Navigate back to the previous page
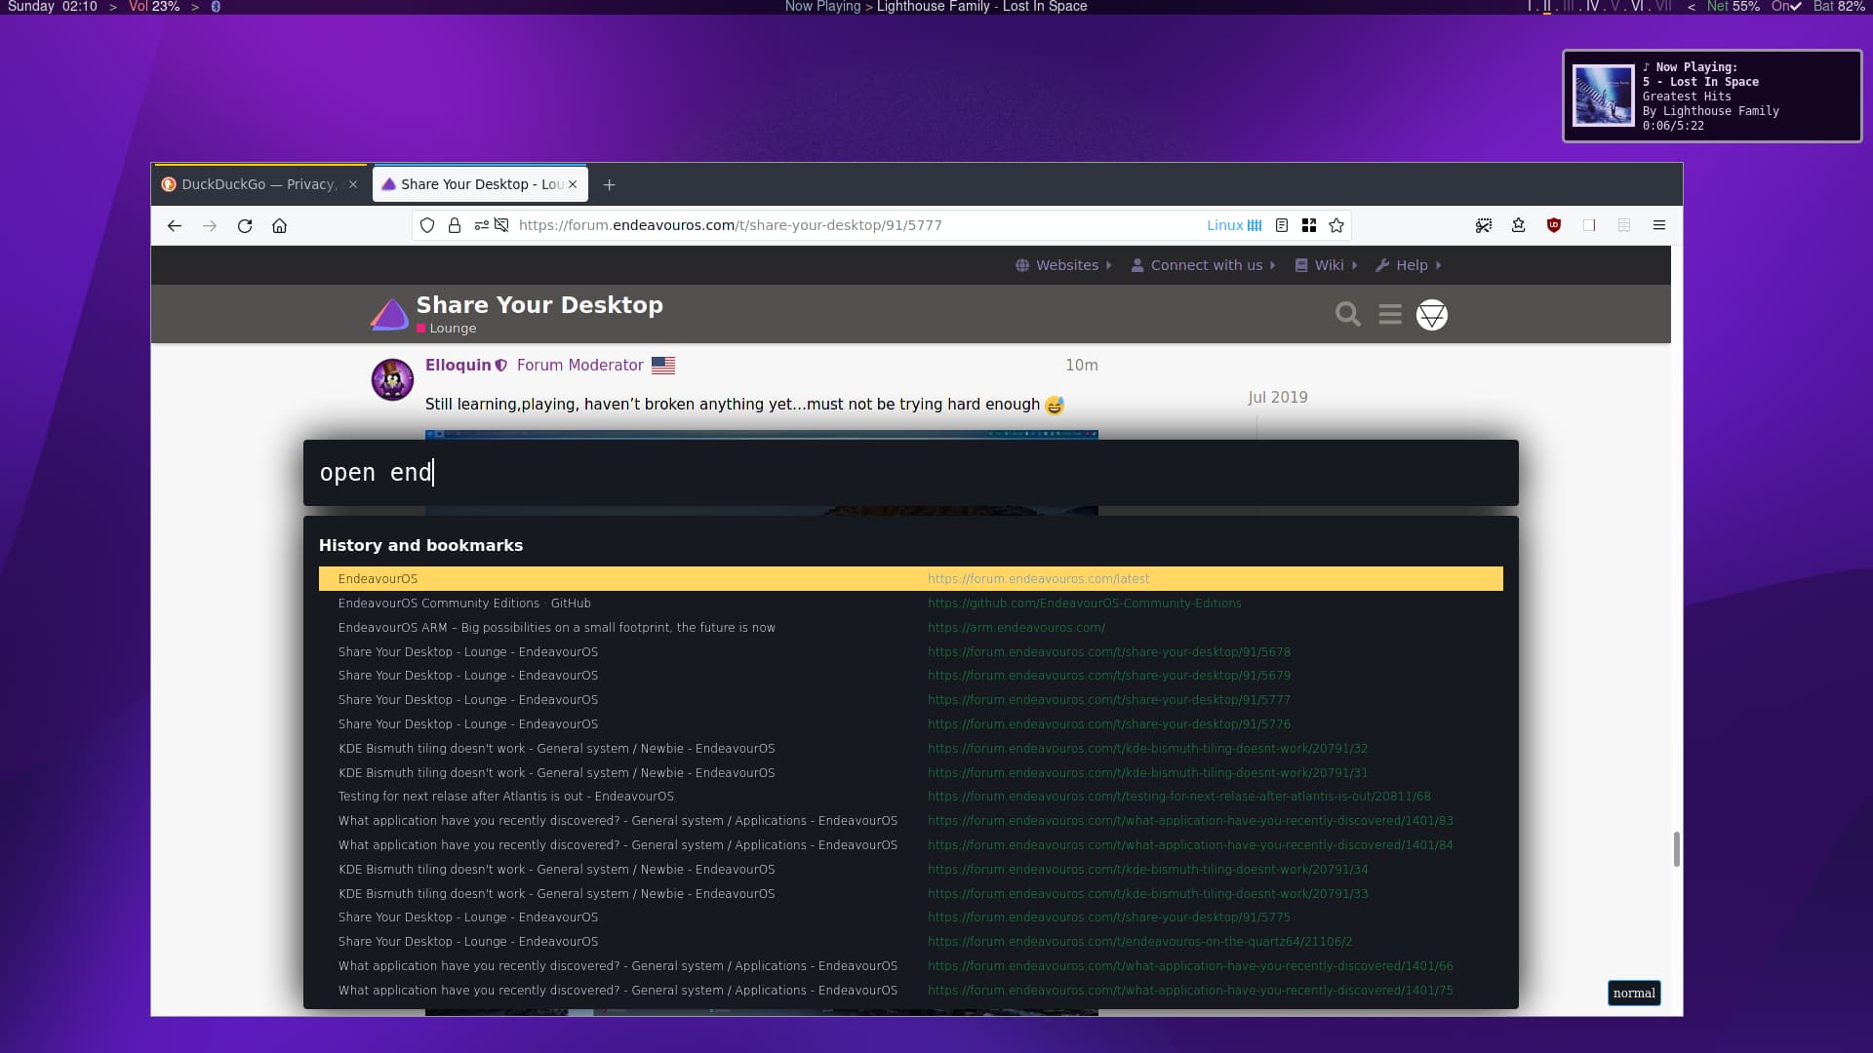The image size is (1873, 1053). click(175, 225)
